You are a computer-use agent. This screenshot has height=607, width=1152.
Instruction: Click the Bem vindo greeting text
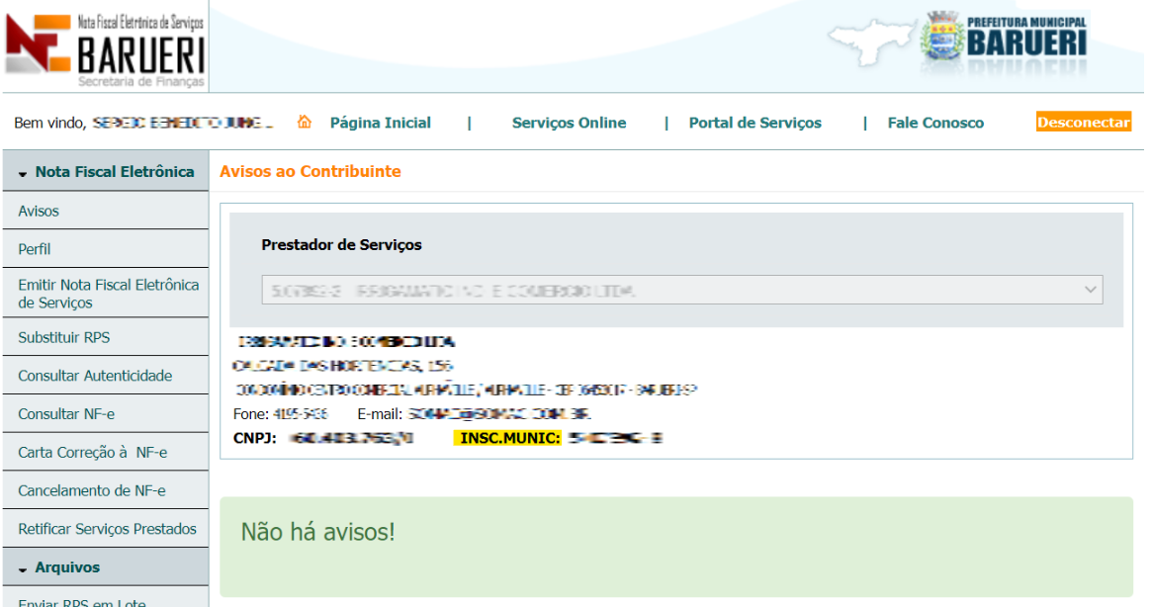click(x=50, y=123)
